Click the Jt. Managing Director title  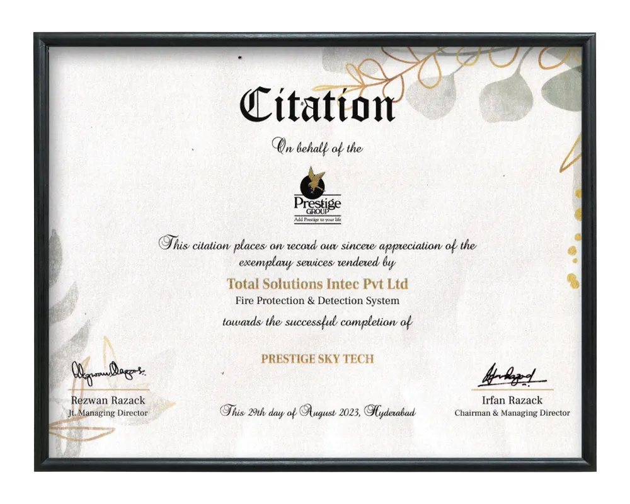click(x=108, y=413)
